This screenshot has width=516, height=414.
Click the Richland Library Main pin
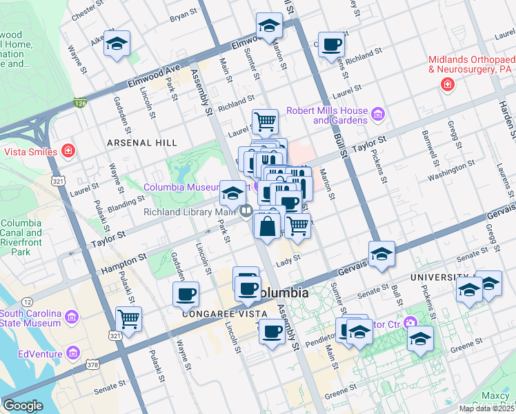(x=246, y=211)
